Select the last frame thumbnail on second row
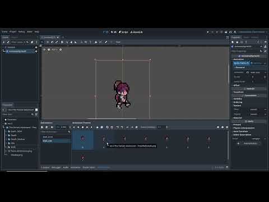 click(83, 158)
